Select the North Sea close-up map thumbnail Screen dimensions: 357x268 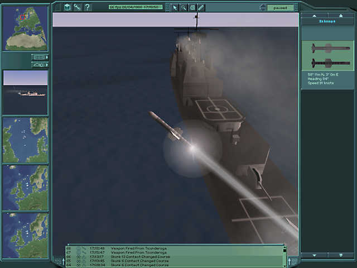25,140
